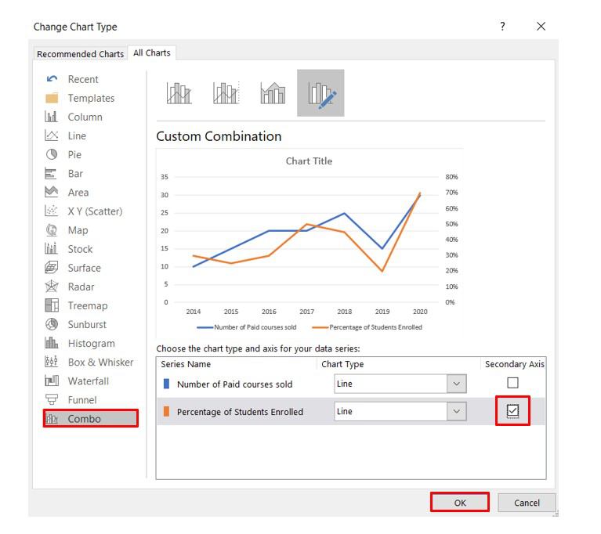Select the Treemap chart category

point(88,305)
